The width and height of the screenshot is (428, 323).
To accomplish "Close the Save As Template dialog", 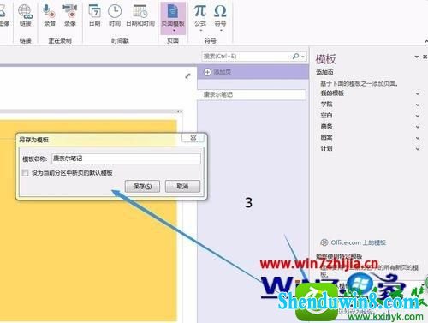I will tap(193, 137).
